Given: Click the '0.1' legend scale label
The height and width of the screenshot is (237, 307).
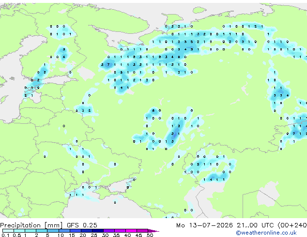Looking at the screenshot, I should pos(5,235).
